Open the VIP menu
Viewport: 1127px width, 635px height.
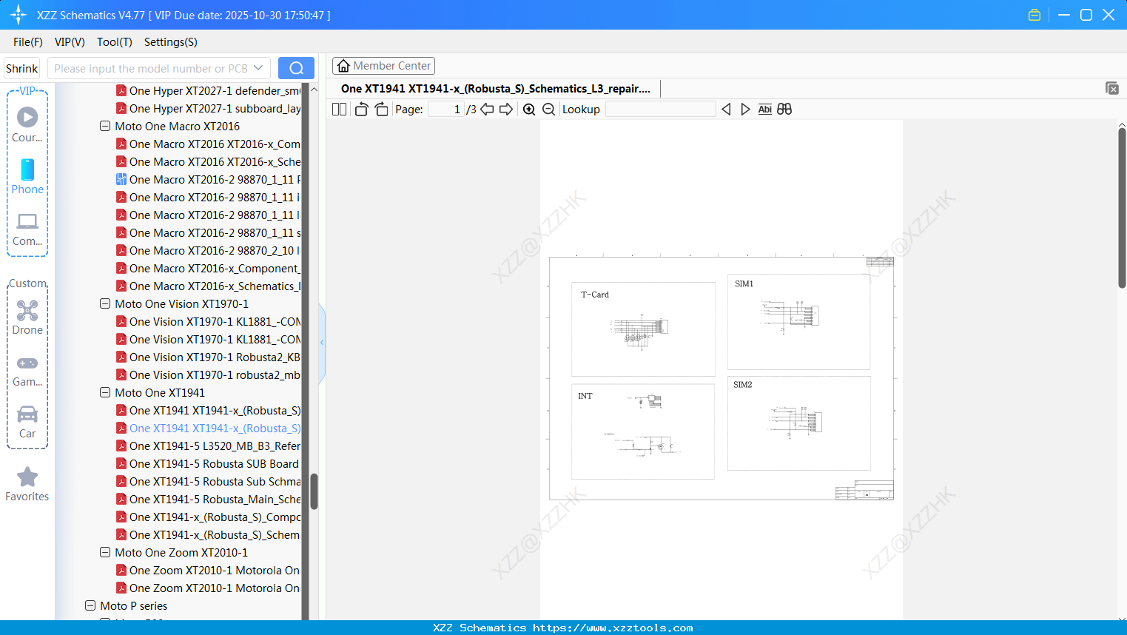(x=69, y=42)
